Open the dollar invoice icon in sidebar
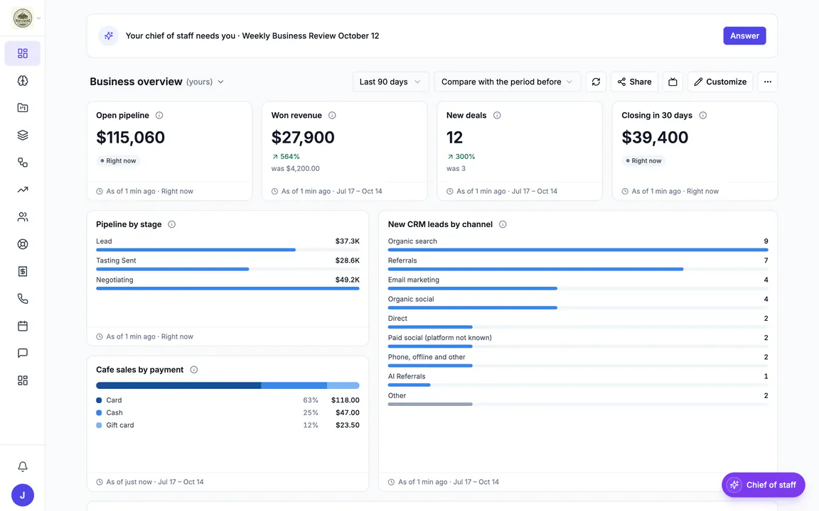819x511 pixels. coord(23,271)
